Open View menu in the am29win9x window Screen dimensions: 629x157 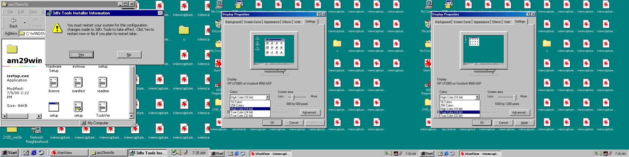33,12
